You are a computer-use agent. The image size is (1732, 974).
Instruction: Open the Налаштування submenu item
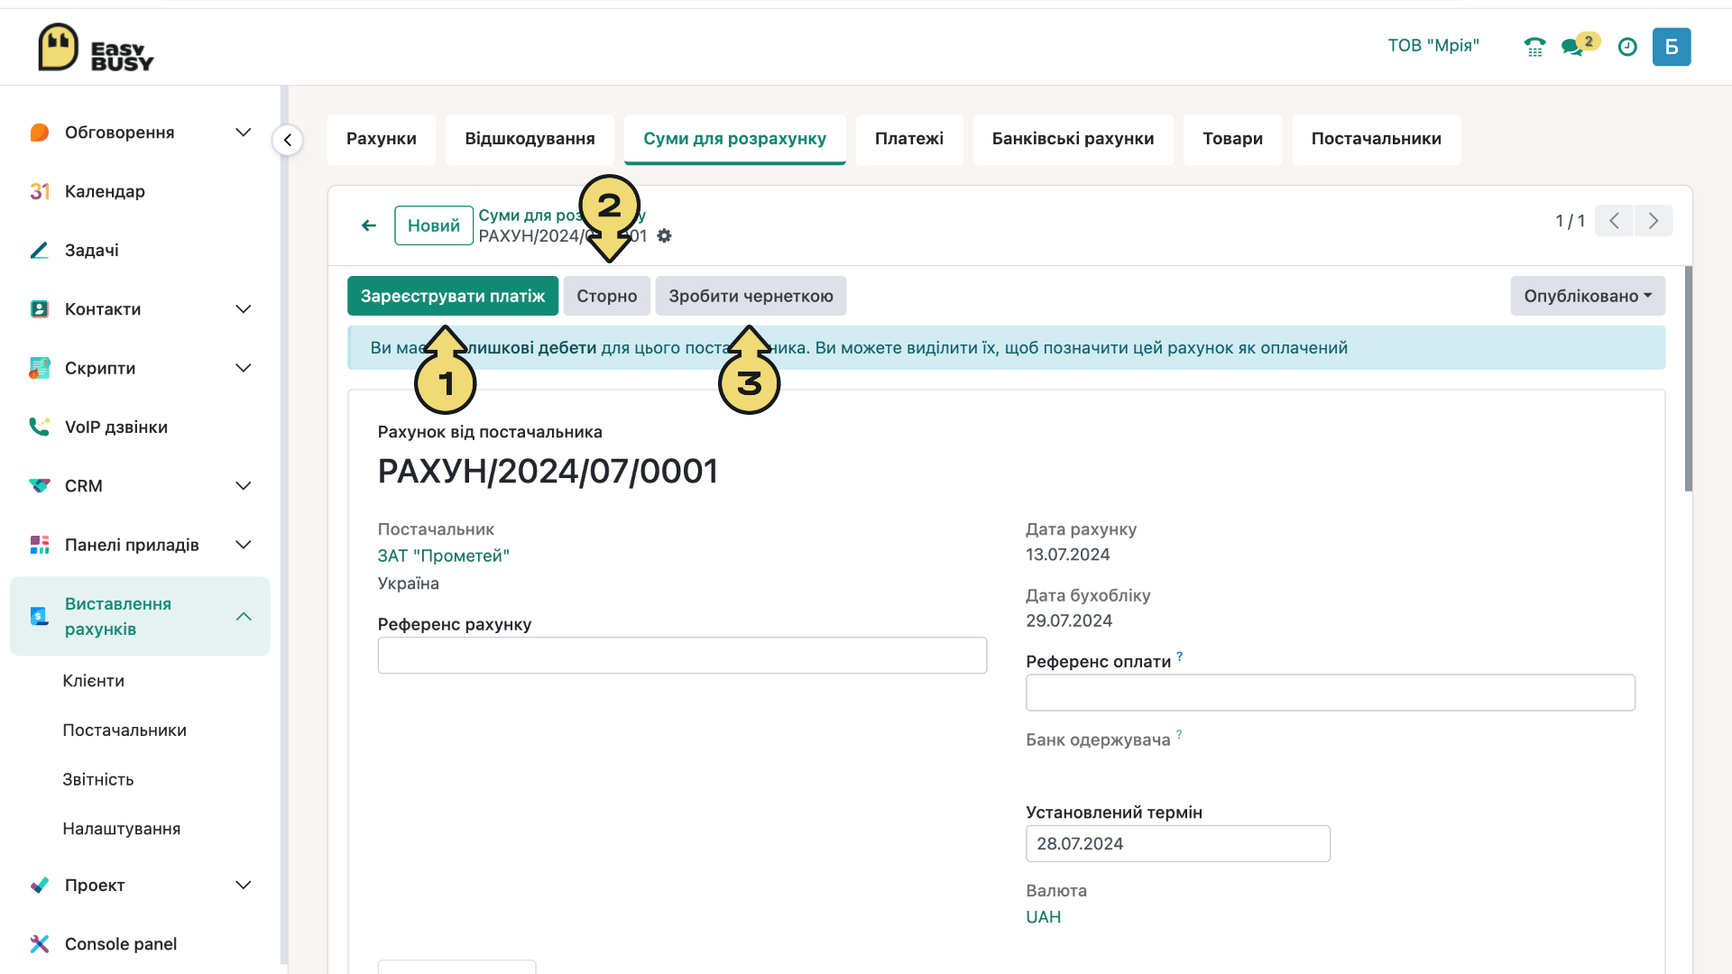122,829
